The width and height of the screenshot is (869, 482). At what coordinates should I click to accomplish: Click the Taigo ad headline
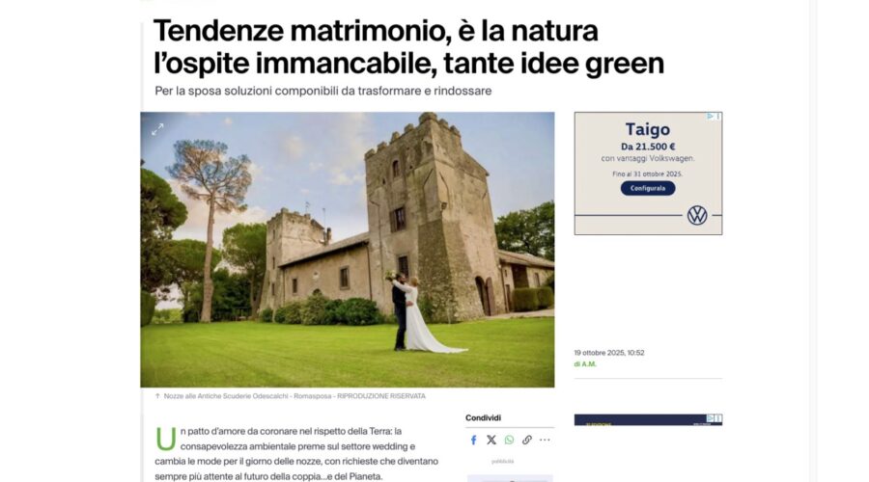click(x=648, y=129)
